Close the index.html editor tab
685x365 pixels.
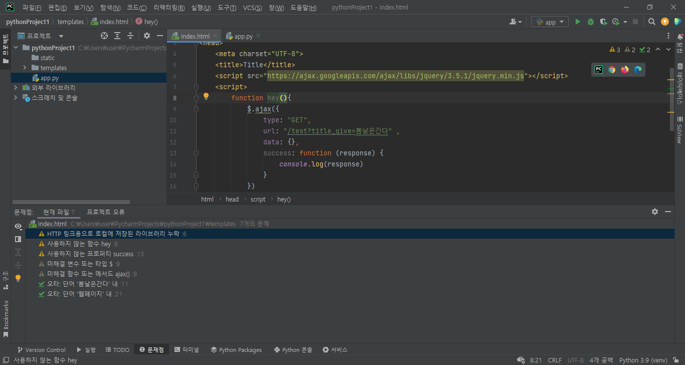coord(215,36)
